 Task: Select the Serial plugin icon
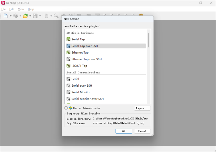tap(69, 79)
